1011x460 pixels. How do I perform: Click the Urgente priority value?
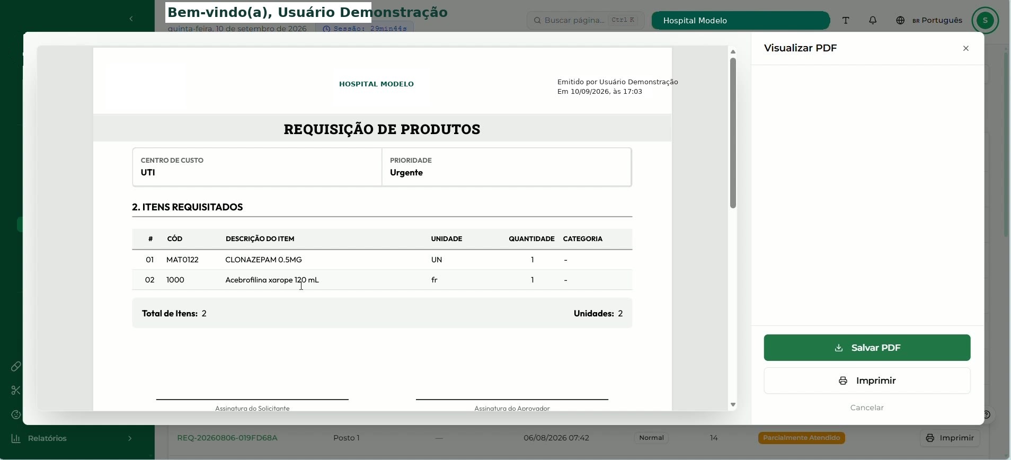pyautogui.click(x=406, y=173)
